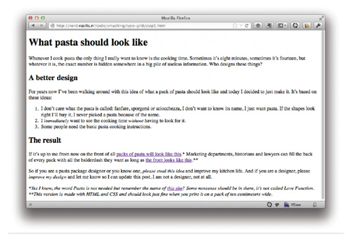The height and width of the screenshot is (245, 346).
Task: Click the vertical page scrollbar
Action: click(323, 115)
